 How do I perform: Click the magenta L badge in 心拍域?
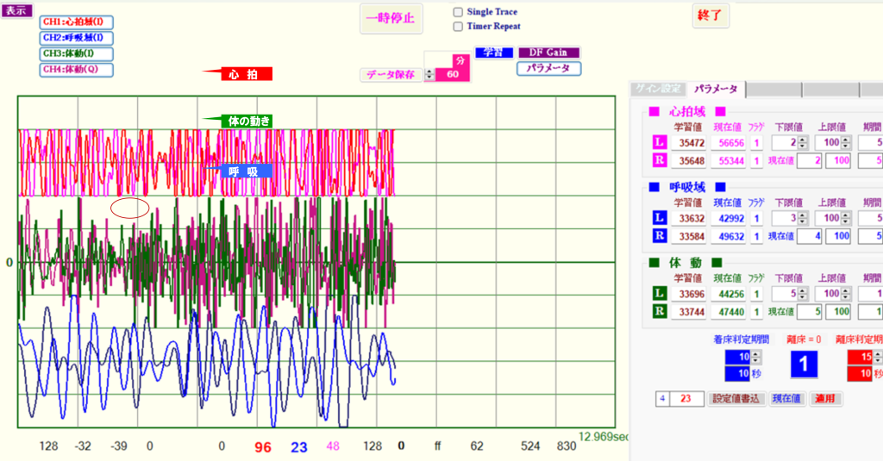click(659, 143)
